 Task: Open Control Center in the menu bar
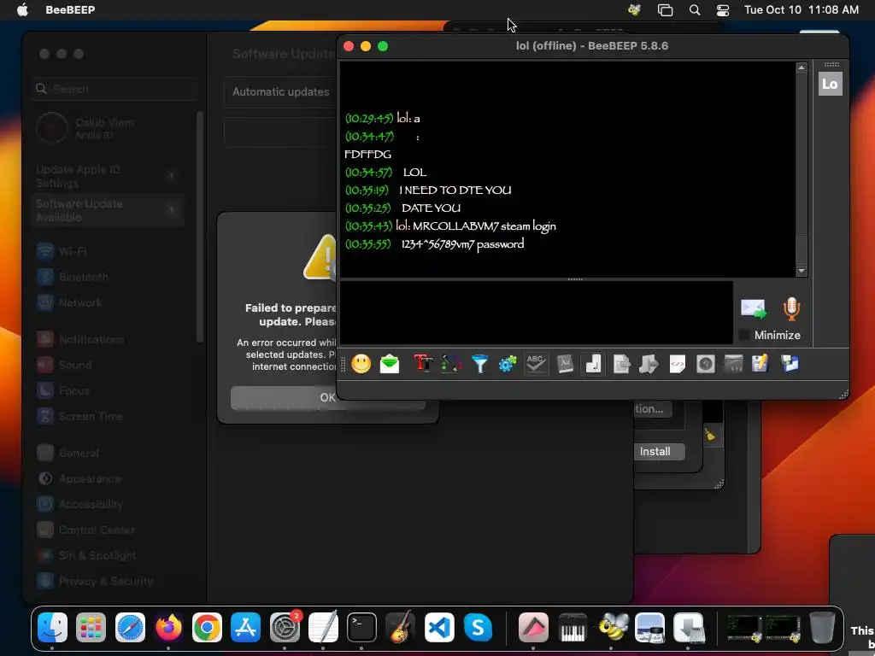[x=723, y=9]
